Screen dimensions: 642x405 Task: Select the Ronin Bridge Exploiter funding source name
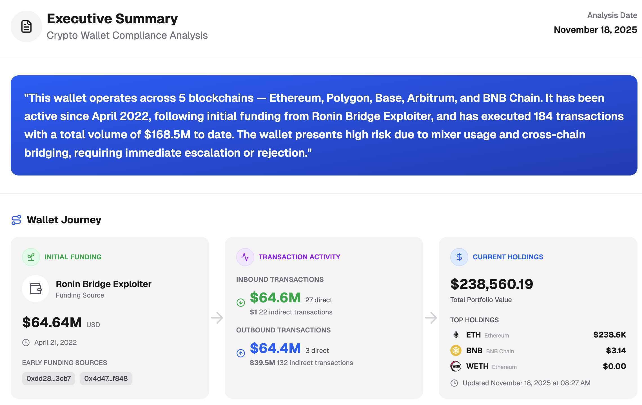click(x=103, y=284)
